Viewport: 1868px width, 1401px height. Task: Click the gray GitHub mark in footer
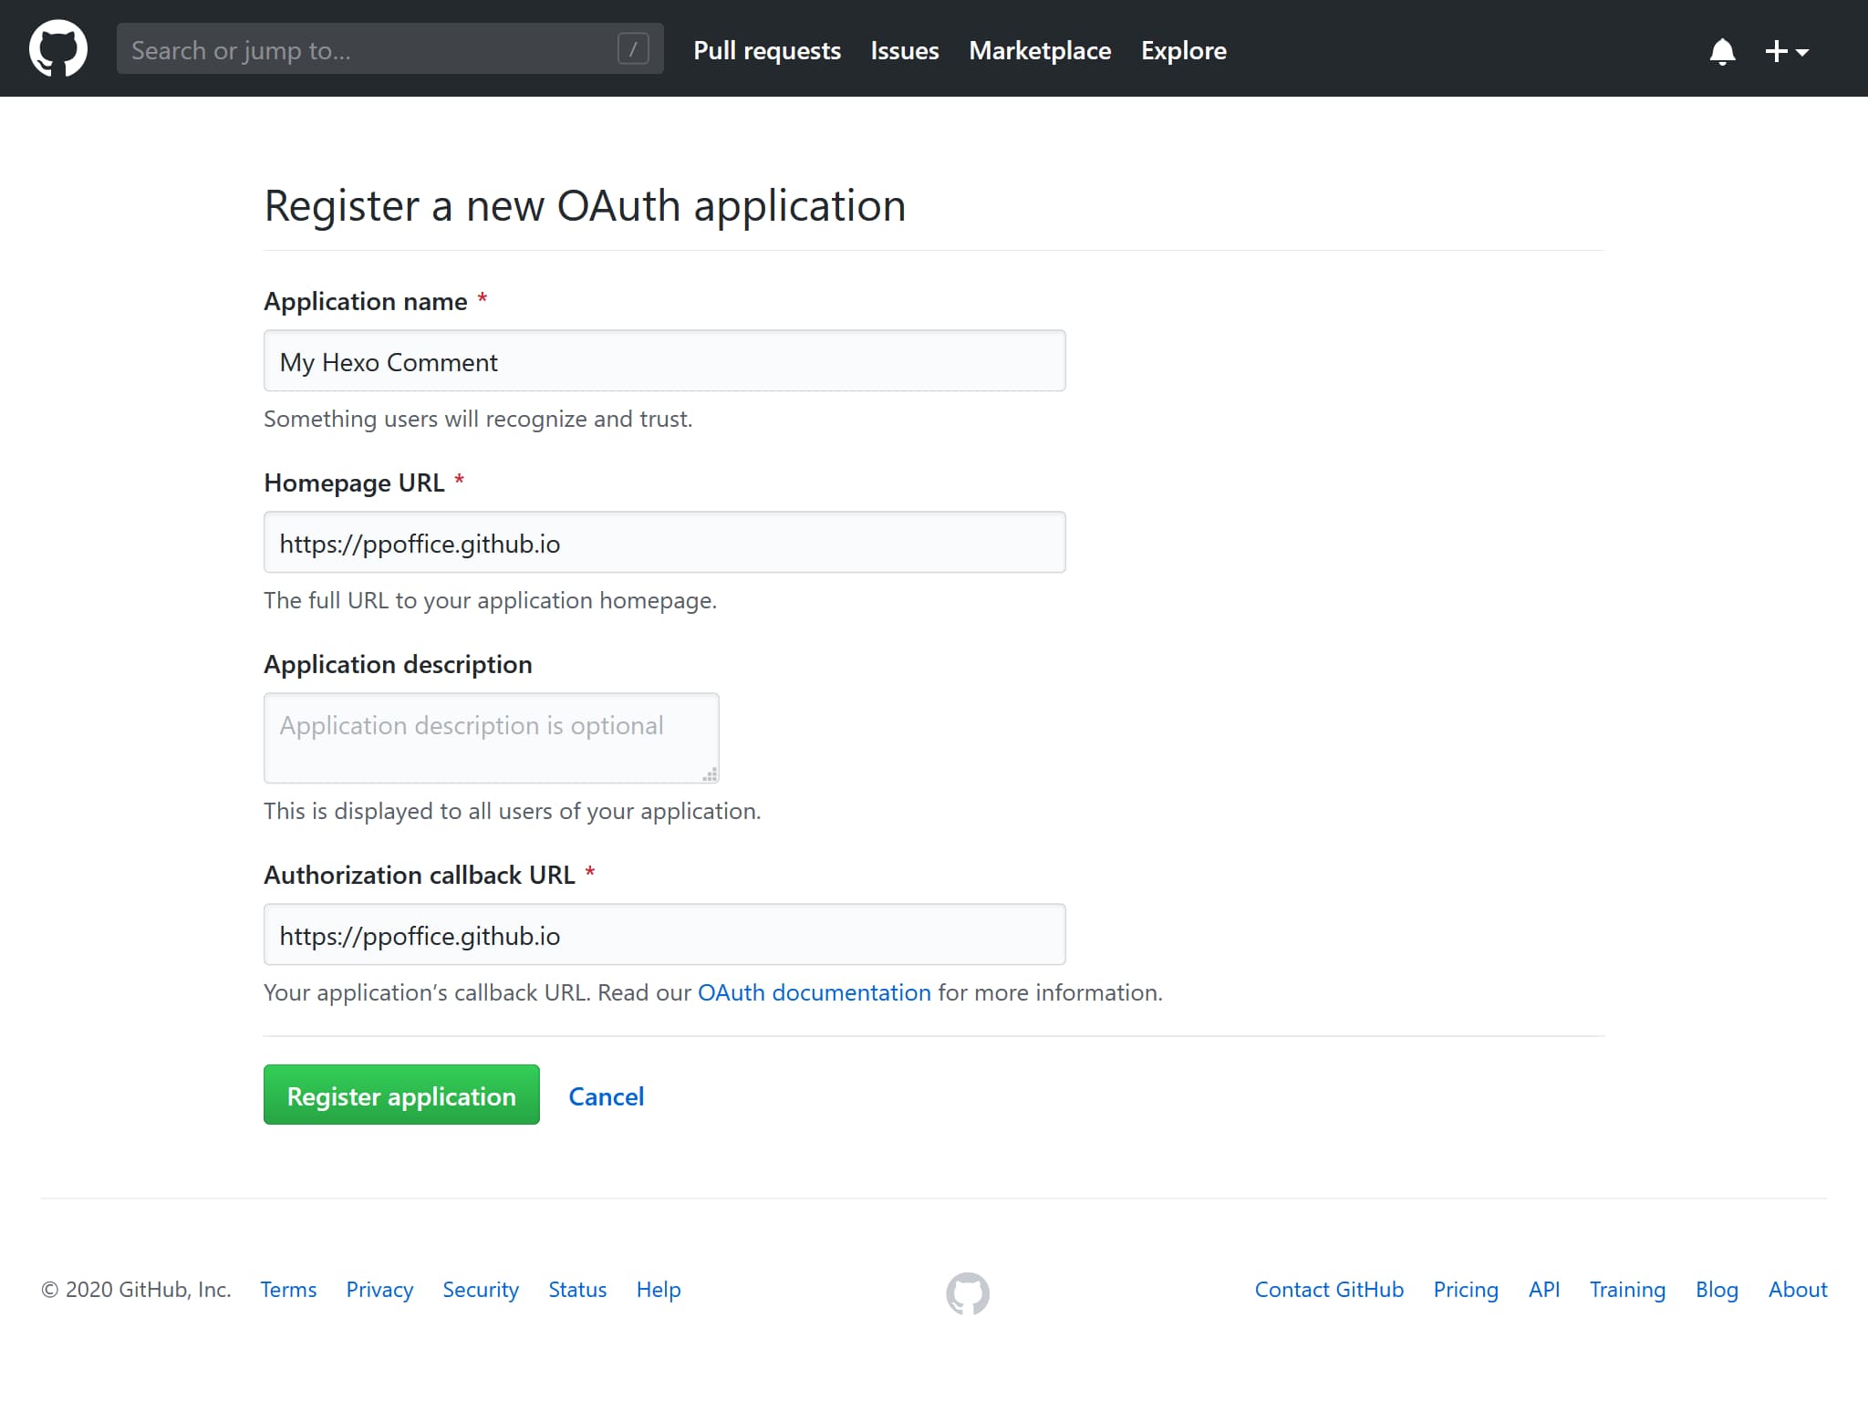click(967, 1292)
